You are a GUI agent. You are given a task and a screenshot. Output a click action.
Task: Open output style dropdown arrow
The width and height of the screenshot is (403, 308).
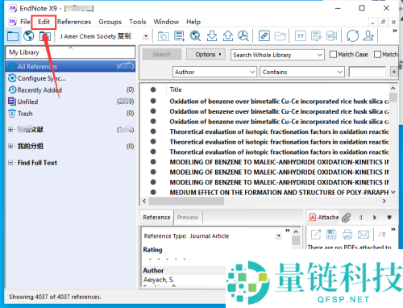click(x=146, y=36)
